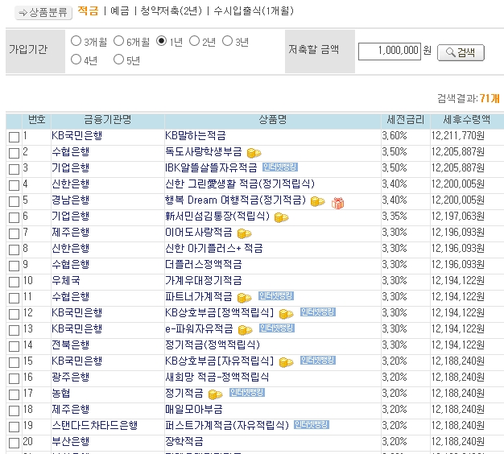The height and width of the screenshot is (454, 504).
Task: Open the 수시입출식(1개월) category
Action: click(x=254, y=11)
